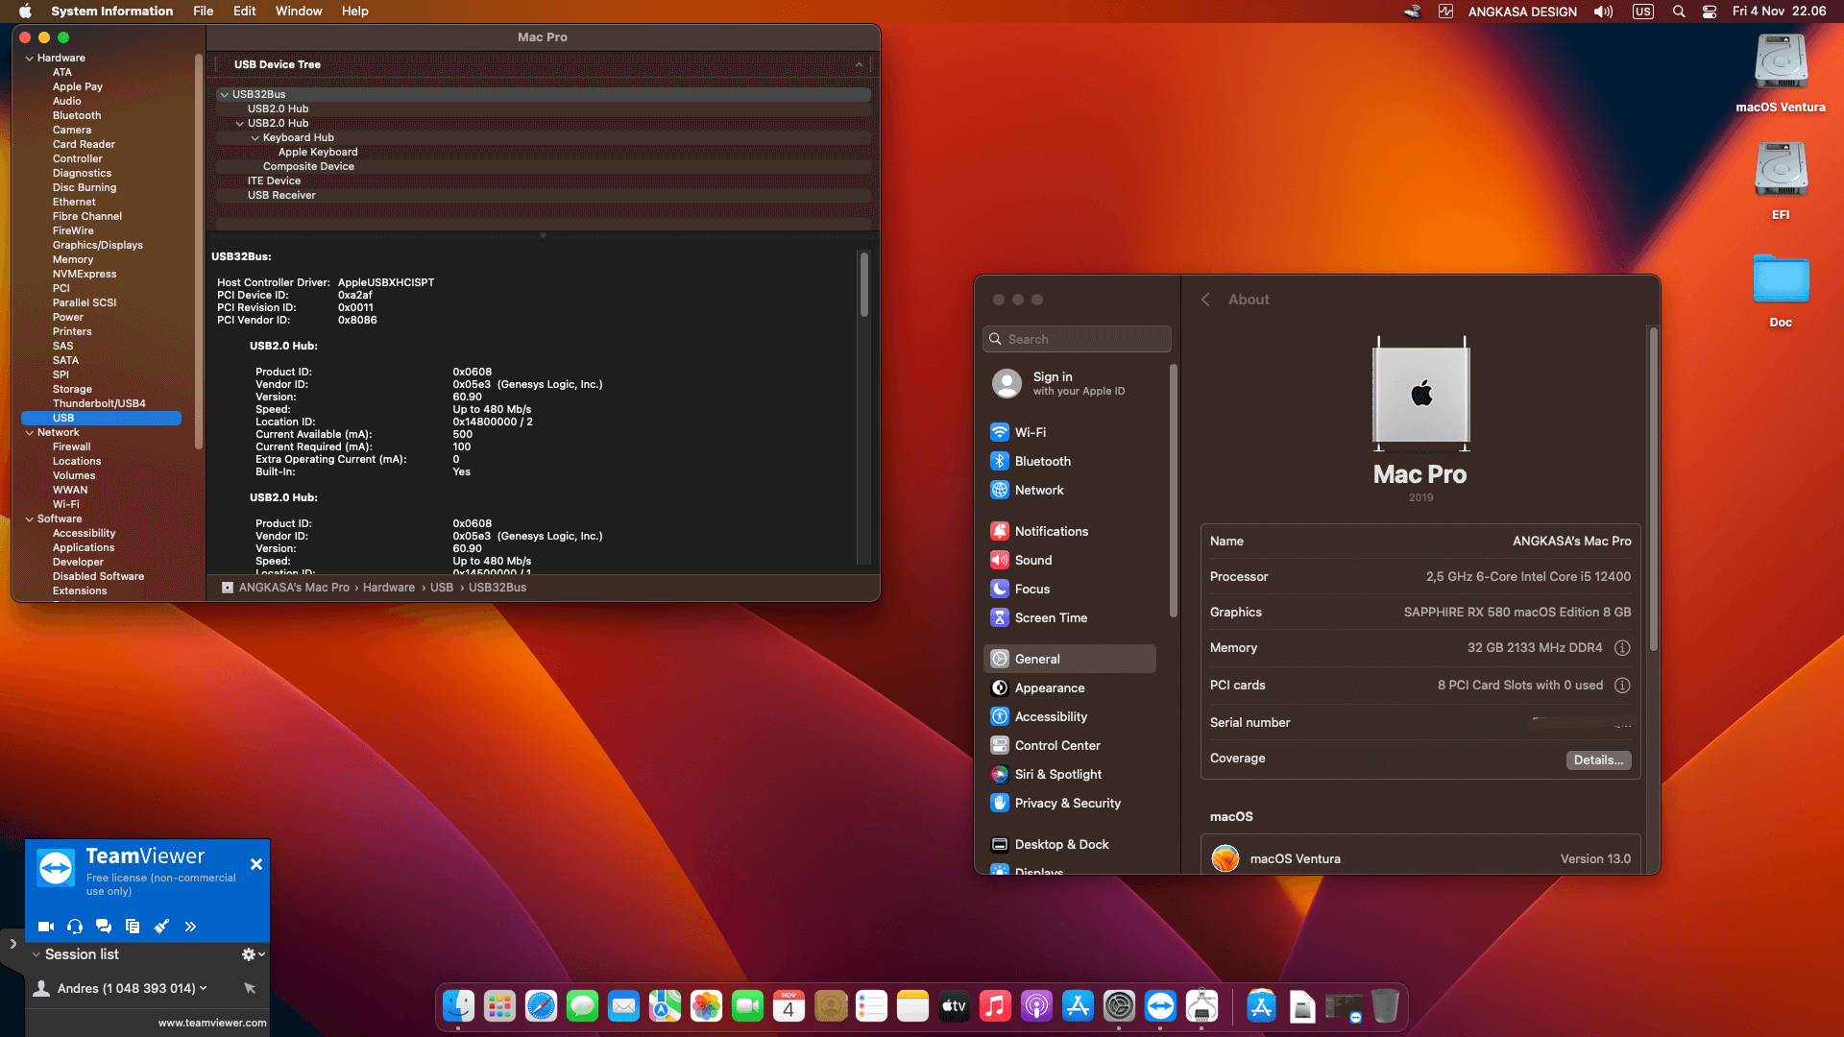Click the System Settings search field
The image size is (1844, 1037).
1077,339
